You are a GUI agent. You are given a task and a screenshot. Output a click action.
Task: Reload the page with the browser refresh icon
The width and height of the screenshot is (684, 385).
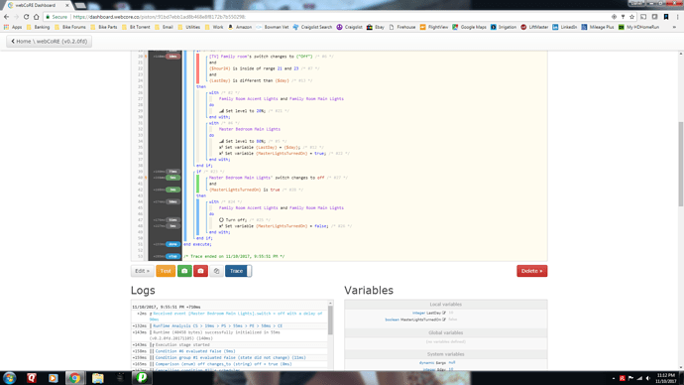click(26, 17)
